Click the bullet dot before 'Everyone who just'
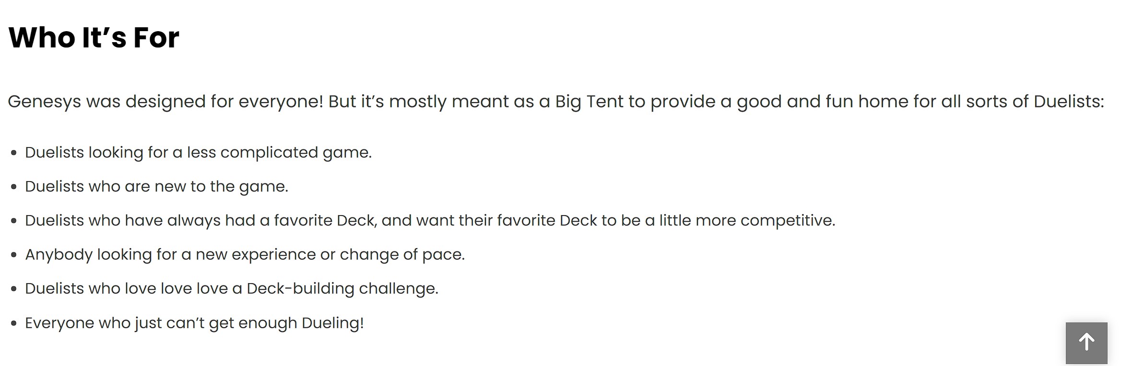The image size is (1121, 366). click(x=14, y=323)
